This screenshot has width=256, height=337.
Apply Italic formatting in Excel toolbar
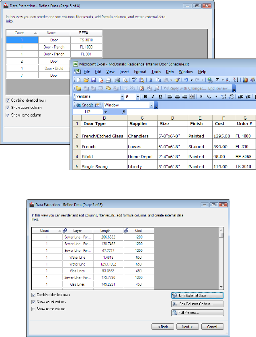pos(153,97)
